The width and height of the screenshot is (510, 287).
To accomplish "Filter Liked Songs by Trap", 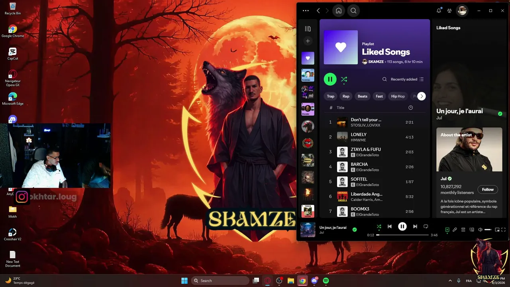I will (x=331, y=96).
